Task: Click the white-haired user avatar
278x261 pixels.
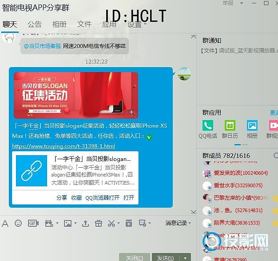Action: [8, 38]
